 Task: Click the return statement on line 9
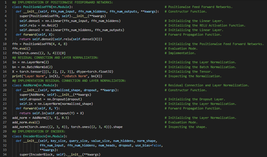pyautogui.click(x=61, y=39)
